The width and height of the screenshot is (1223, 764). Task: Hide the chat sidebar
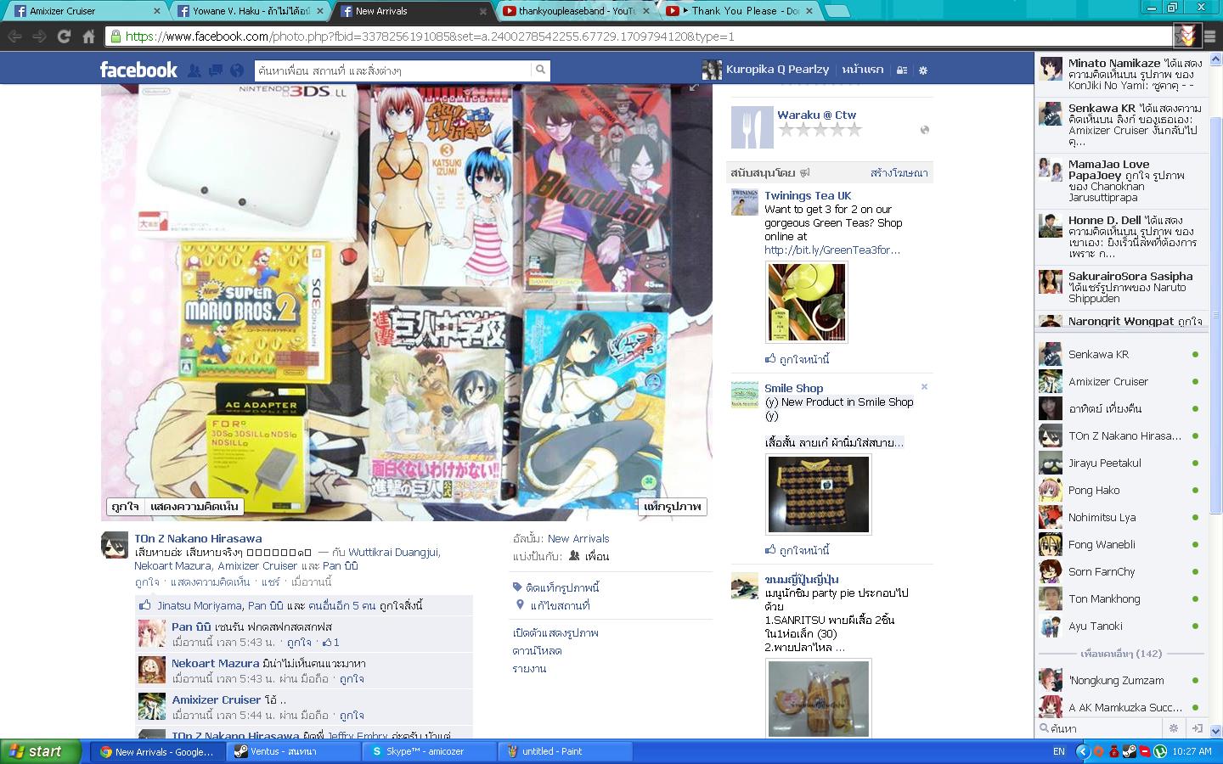[x=1198, y=728]
